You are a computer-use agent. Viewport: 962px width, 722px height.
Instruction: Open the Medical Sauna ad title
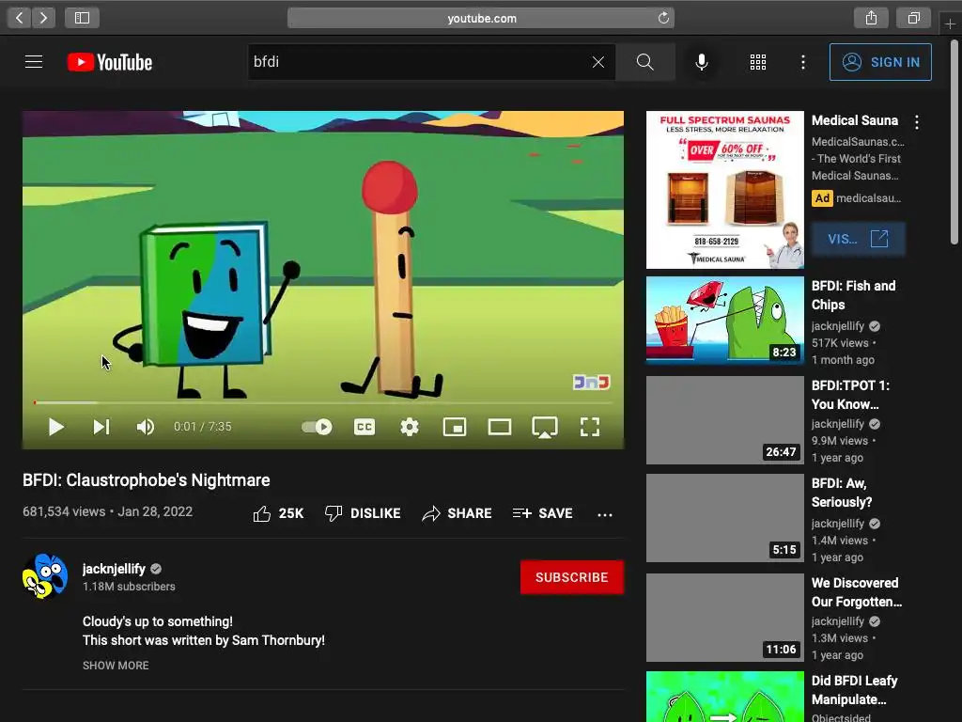pyautogui.click(x=855, y=120)
